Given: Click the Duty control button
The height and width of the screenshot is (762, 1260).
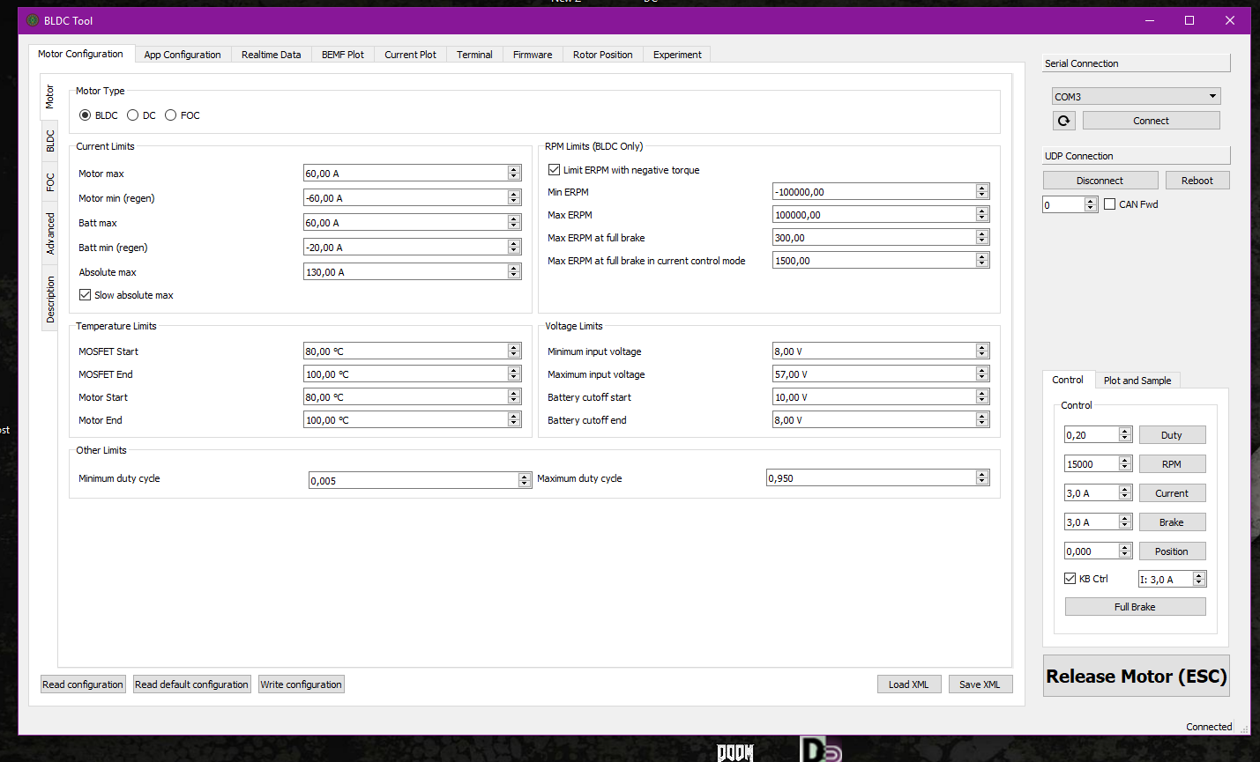Looking at the screenshot, I should pos(1172,435).
